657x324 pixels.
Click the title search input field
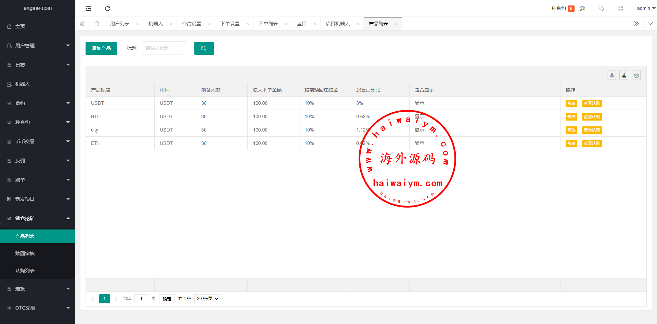(x=164, y=48)
